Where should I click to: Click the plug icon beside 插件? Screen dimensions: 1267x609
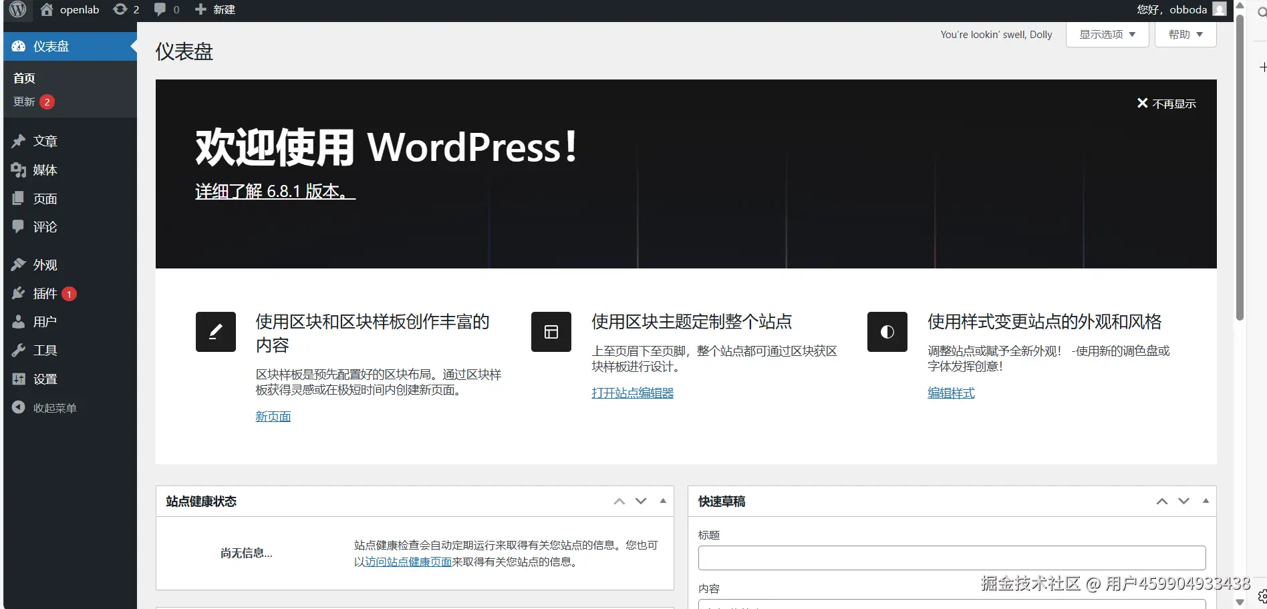(x=19, y=293)
